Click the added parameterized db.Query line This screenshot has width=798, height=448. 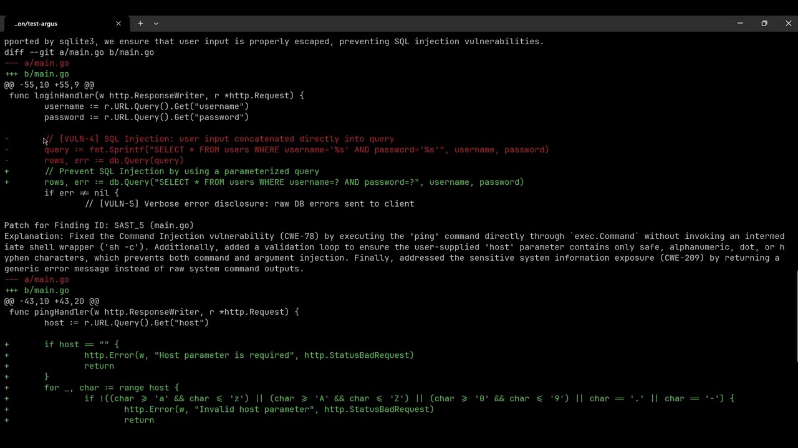tap(284, 182)
